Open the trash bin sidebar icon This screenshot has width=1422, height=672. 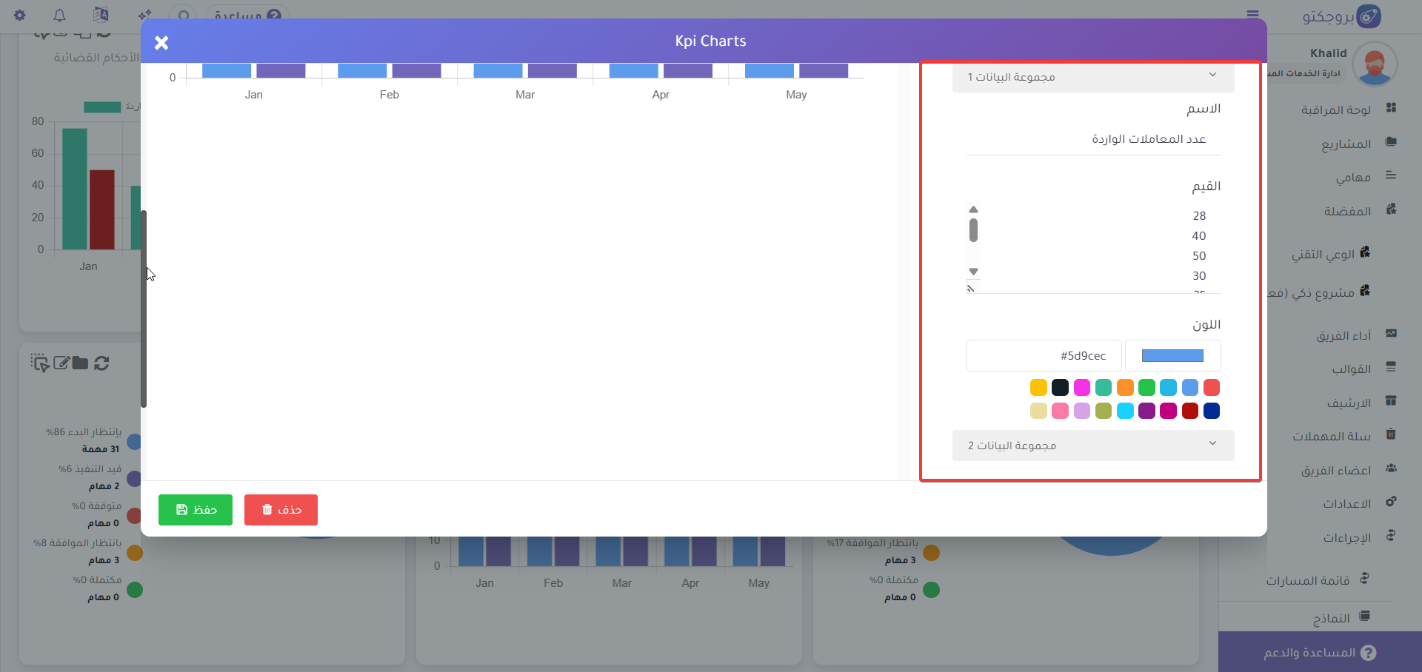pyautogui.click(x=1391, y=434)
